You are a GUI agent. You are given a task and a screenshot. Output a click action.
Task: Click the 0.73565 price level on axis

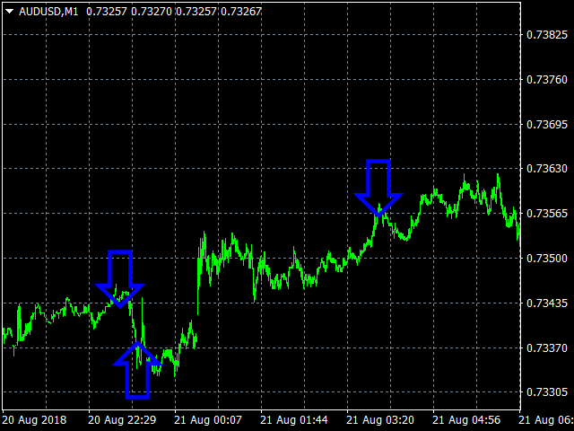[548, 214]
